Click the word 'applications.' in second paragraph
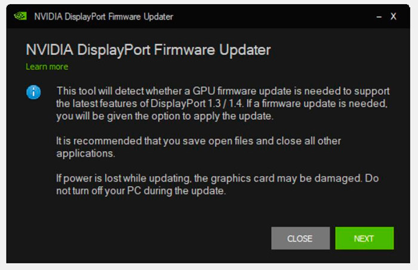Screen dimensions: 418x270 [x=85, y=154]
